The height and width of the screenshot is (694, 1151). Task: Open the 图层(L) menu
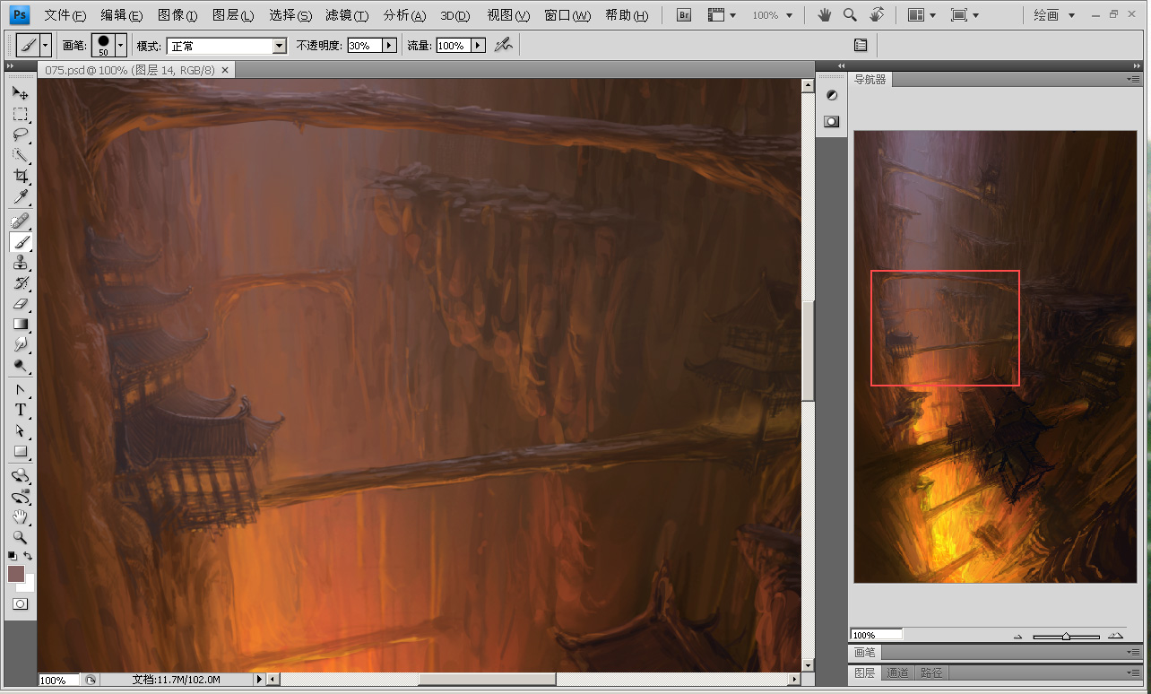click(233, 15)
